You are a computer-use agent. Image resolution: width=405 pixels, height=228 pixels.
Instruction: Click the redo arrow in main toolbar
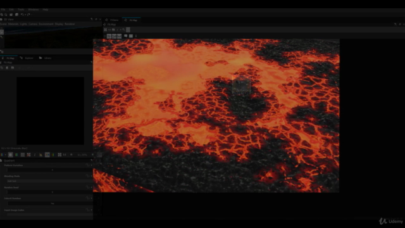(28, 15)
